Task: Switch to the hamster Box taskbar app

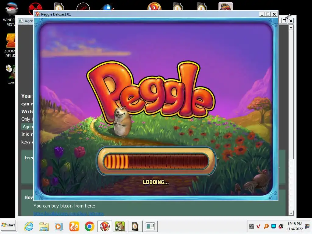Action: point(120,226)
